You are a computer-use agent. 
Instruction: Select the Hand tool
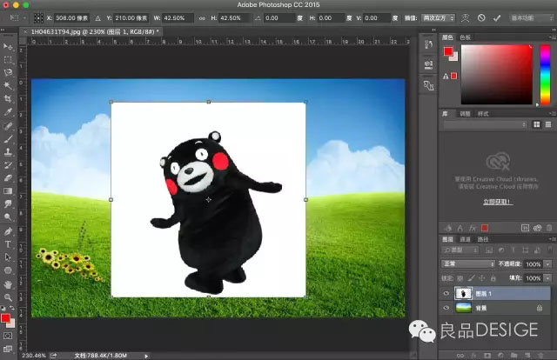[x=8, y=284]
